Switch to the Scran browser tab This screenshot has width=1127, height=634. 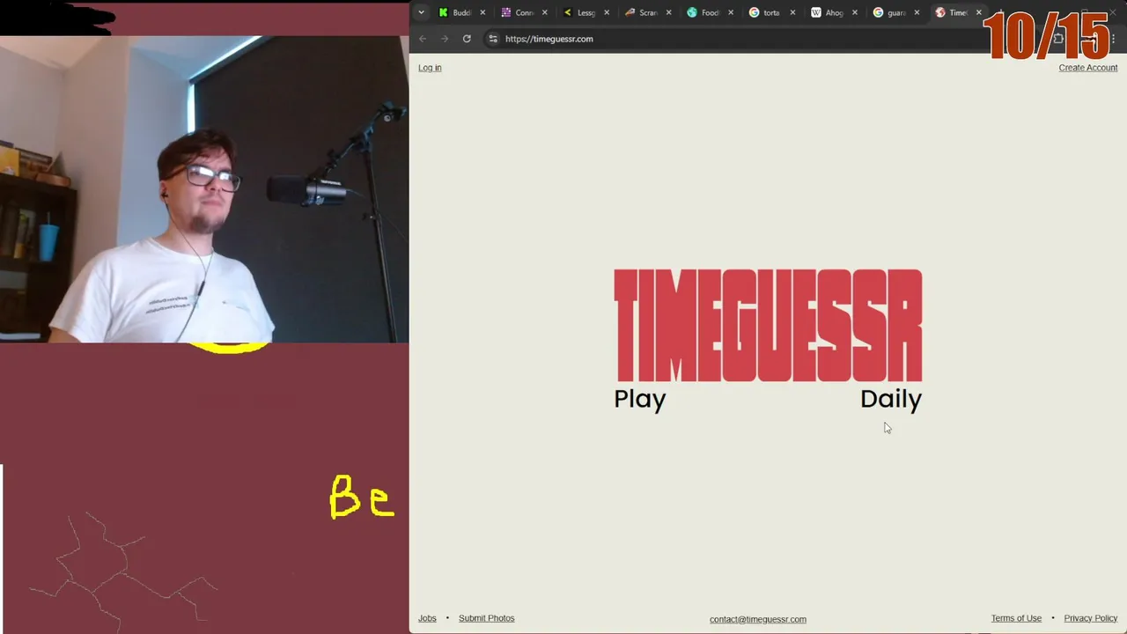[x=647, y=12]
